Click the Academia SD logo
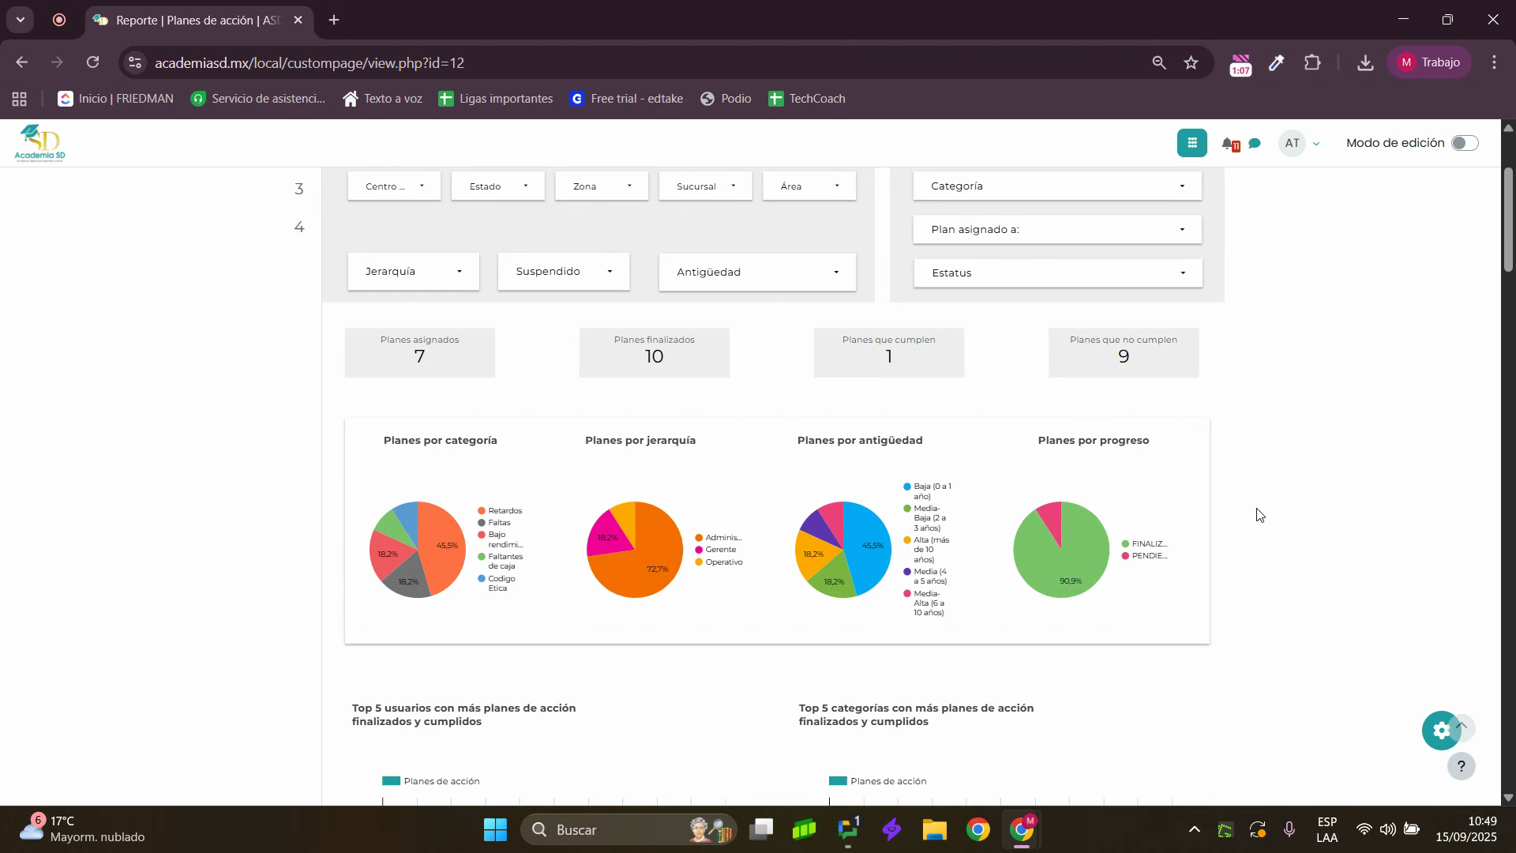Screen dimensions: 1516x853 tap(39, 143)
